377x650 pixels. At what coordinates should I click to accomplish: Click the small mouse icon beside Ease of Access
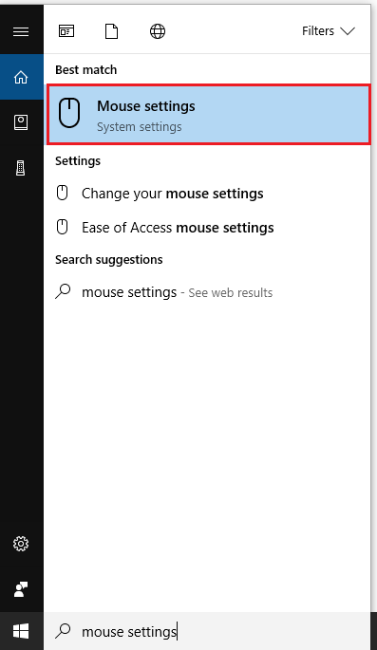point(63,227)
